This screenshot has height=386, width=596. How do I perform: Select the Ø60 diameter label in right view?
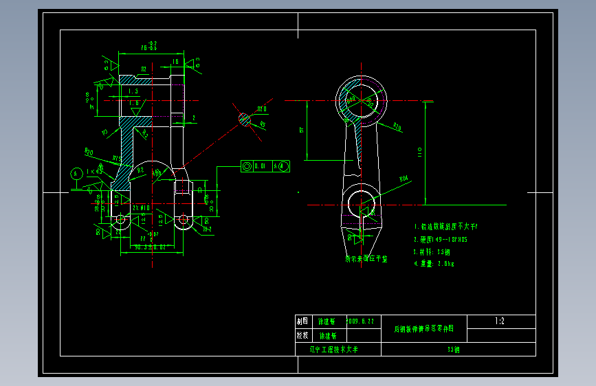coord(351,100)
